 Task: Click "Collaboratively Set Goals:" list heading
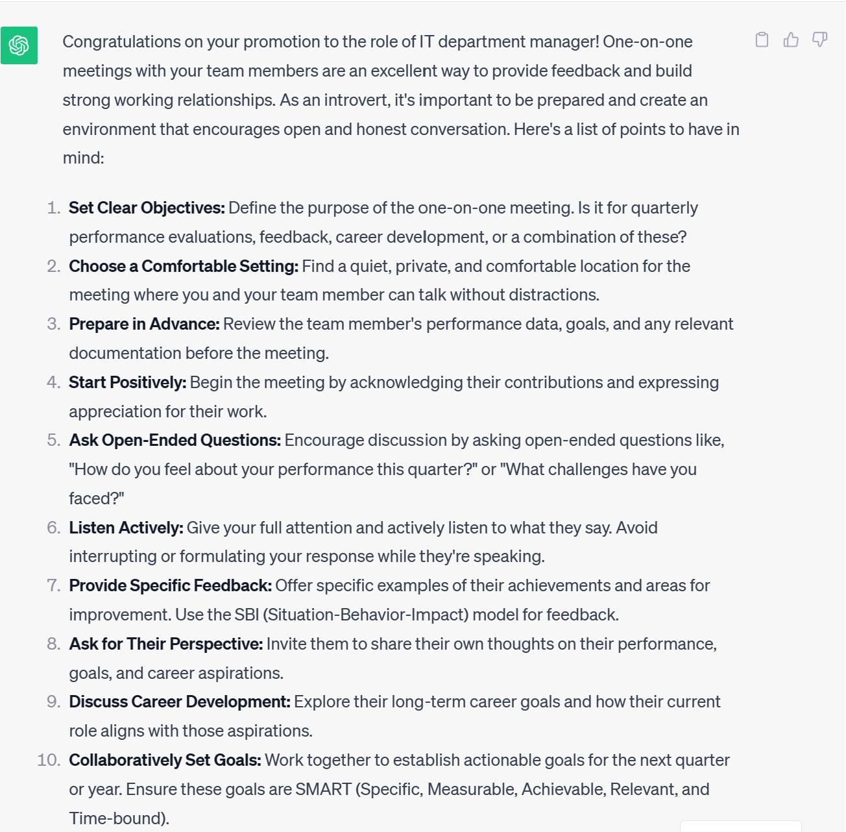(165, 760)
